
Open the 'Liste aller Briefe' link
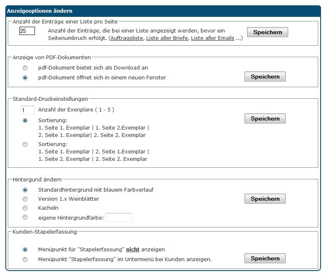coord(167,38)
